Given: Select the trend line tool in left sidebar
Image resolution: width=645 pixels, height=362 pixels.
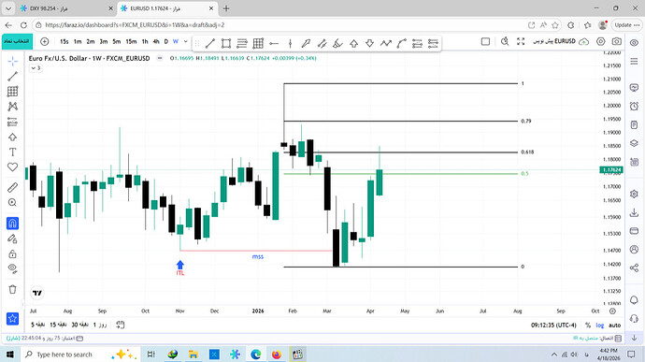Looking at the screenshot, I should coord(13,76).
